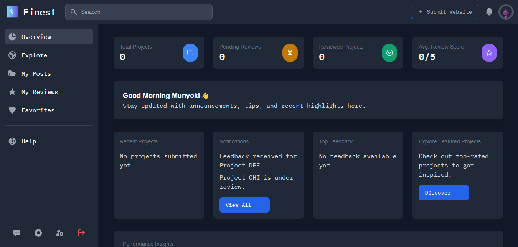This screenshot has width=518, height=247.
Task: Click the My Reviews star icon
Action: pyautogui.click(x=12, y=92)
